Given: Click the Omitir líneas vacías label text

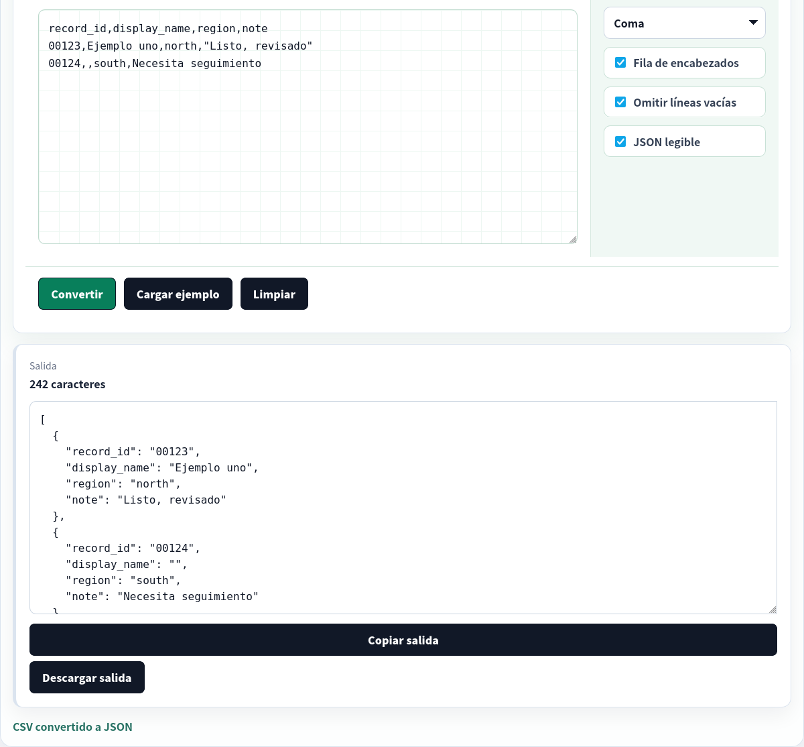Looking at the screenshot, I should click(x=685, y=103).
